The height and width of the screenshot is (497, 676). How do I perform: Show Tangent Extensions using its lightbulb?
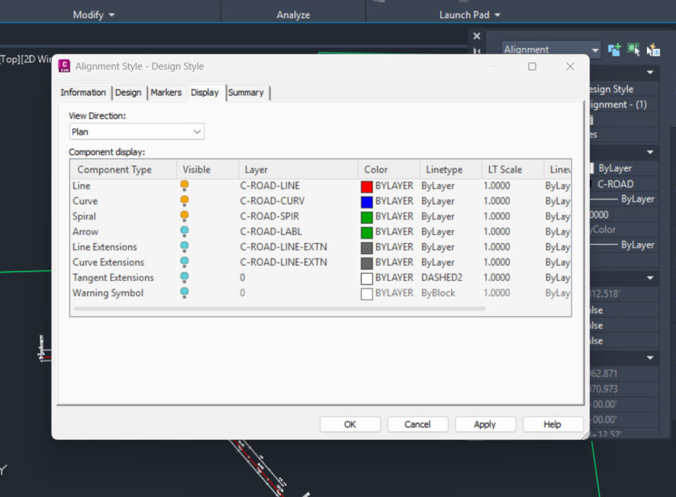point(185,277)
